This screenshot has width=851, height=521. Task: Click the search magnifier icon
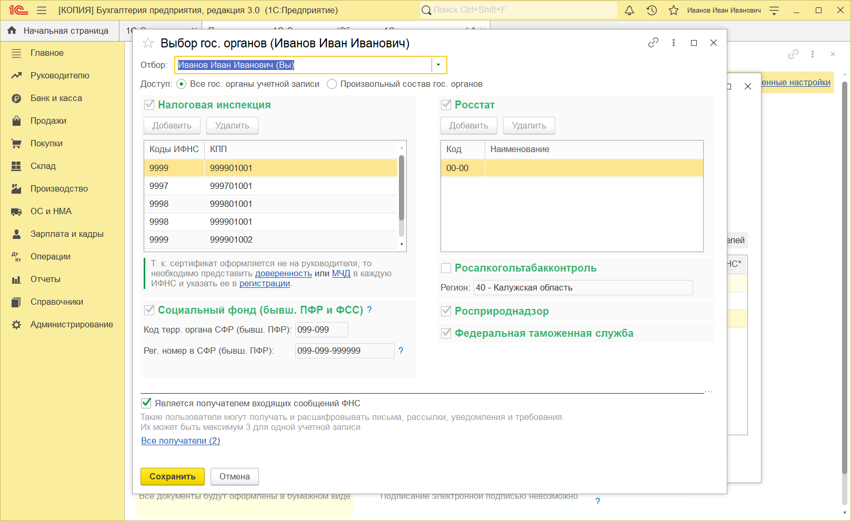427,10
